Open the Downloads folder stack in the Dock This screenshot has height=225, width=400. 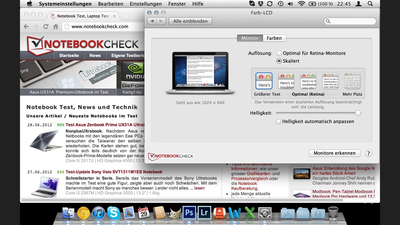tap(318, 213)
